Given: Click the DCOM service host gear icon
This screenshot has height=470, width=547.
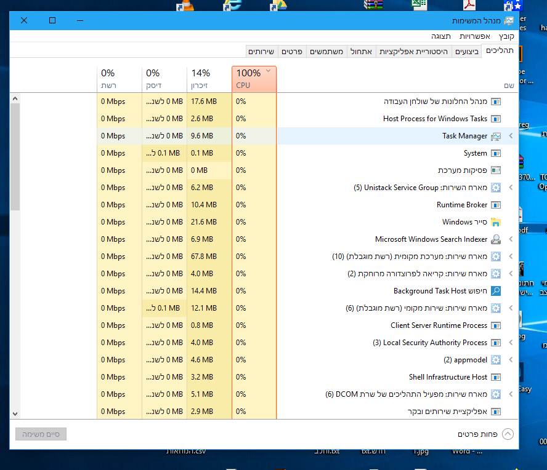Looking at the screenshot, I should 496,394.
